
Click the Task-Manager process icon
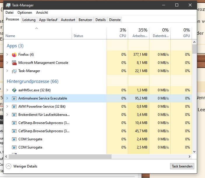click(14, 71)
